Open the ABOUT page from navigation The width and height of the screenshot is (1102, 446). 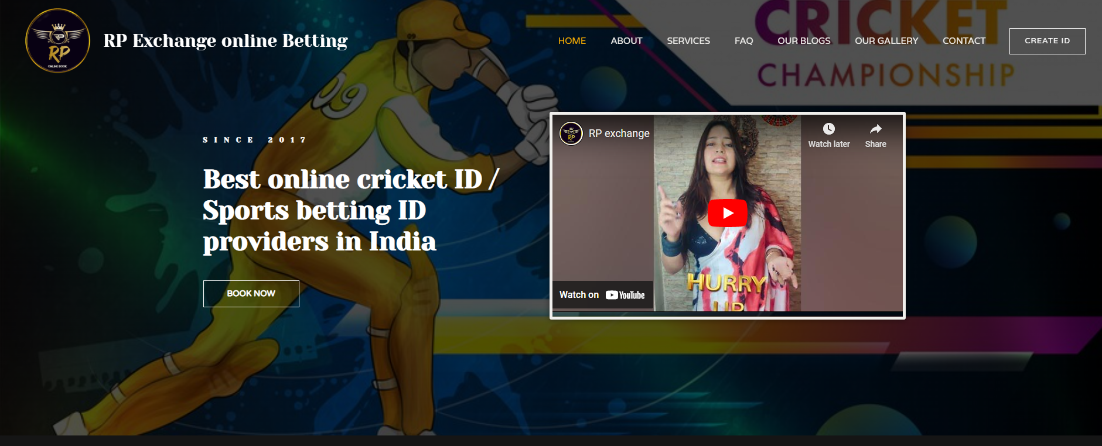pyautogui.click(x=626, y=40)
